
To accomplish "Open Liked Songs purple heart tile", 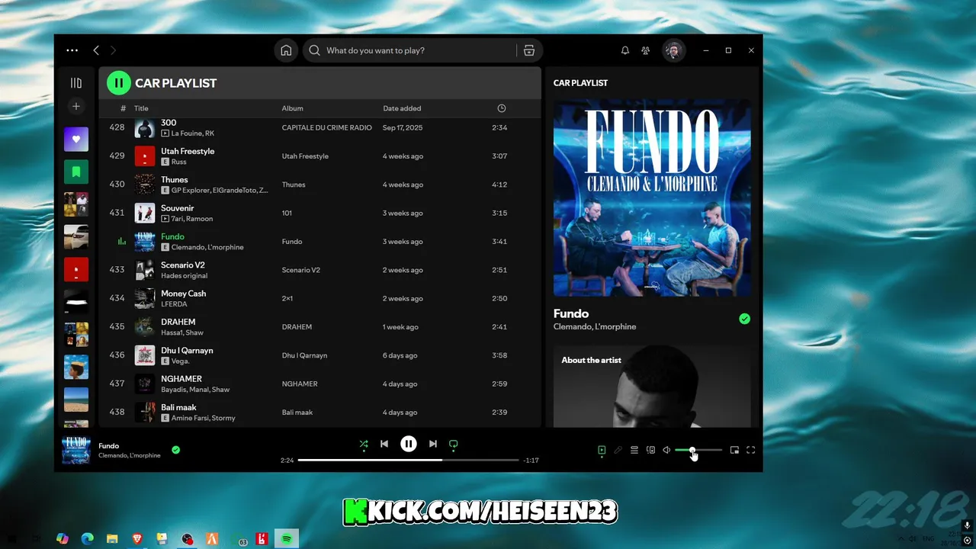I will (x=76, y=140).
